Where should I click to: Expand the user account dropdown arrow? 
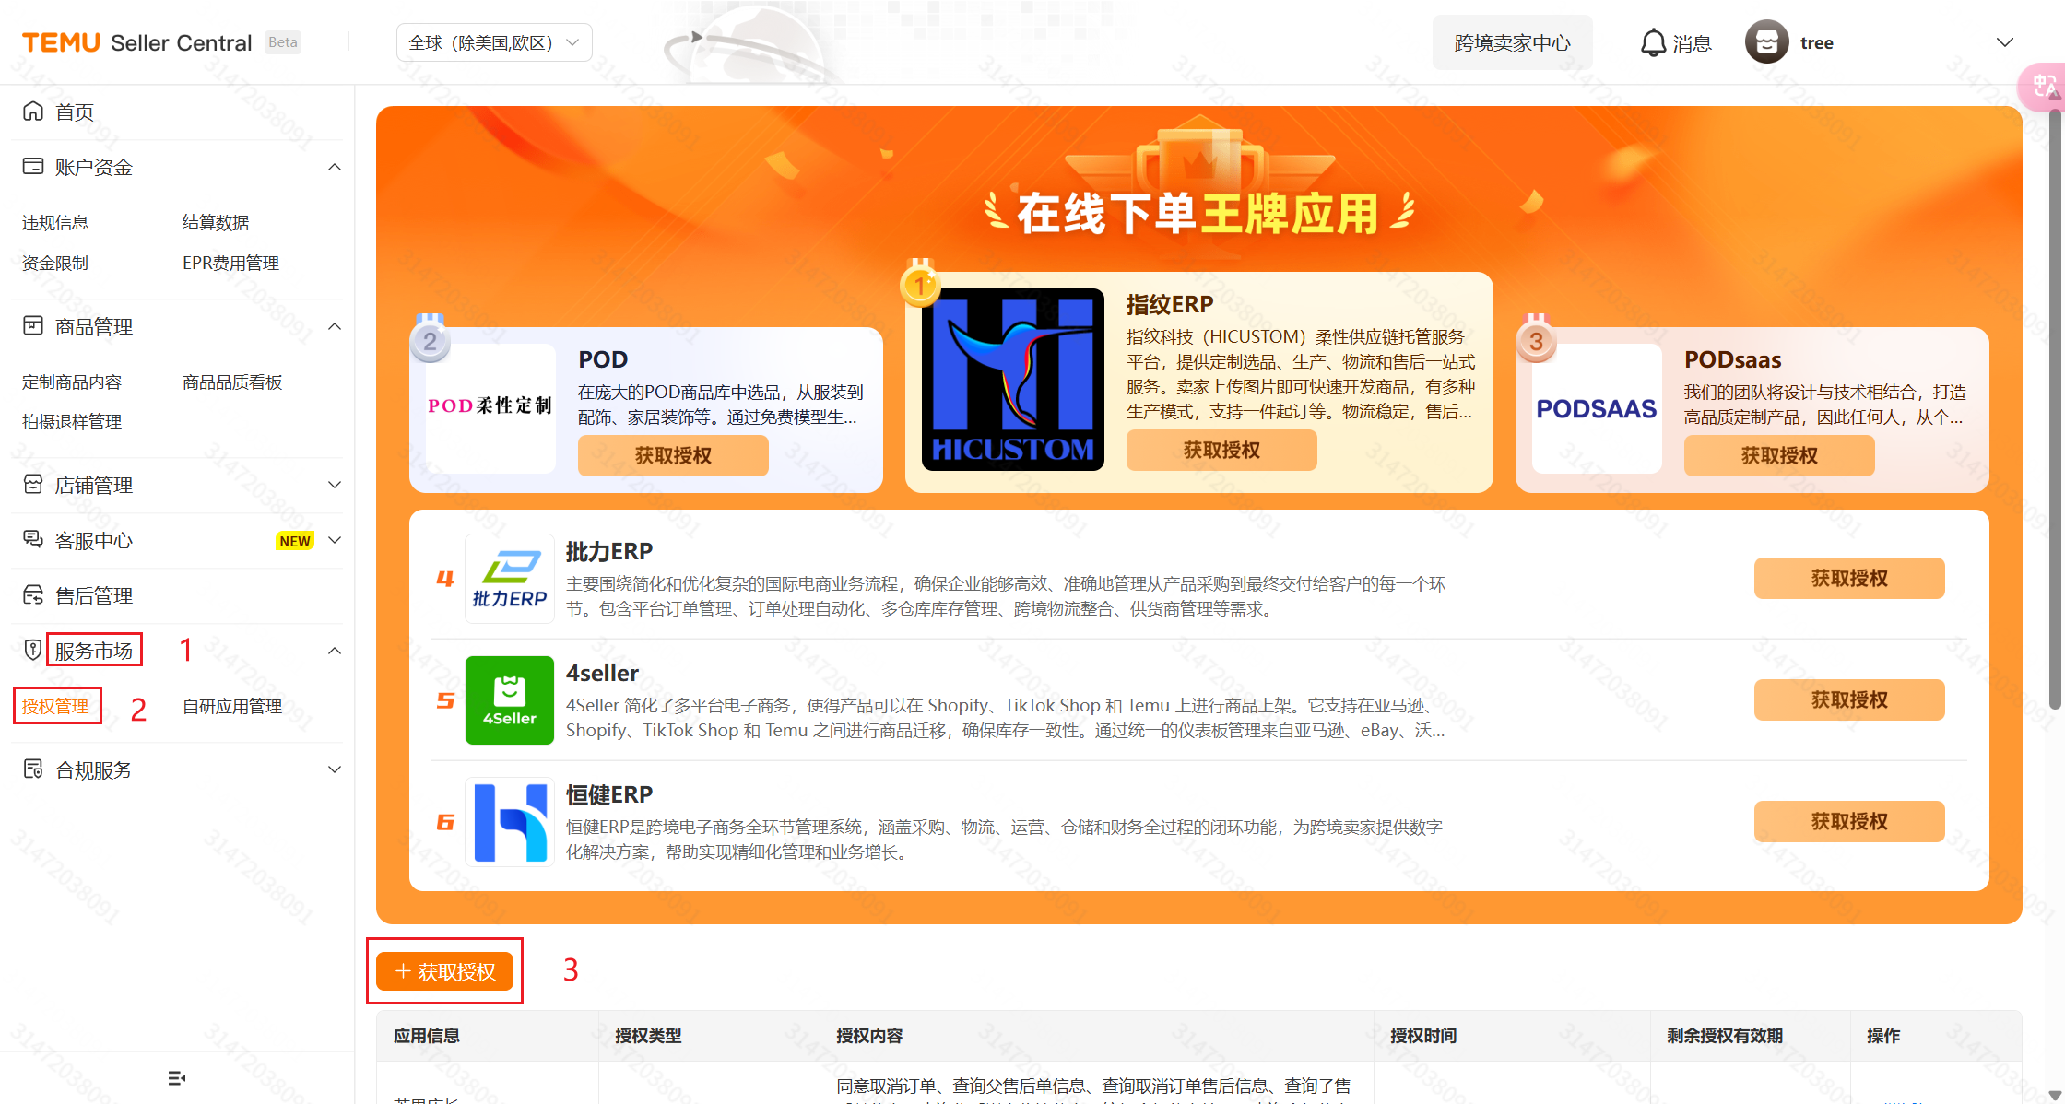[x=2004, y=42]
